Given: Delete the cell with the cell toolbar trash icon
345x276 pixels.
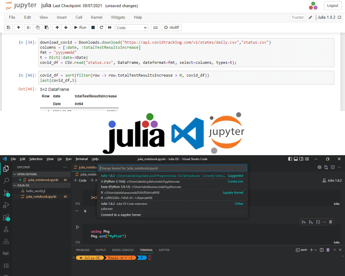Looking at the screenshot, I should 331,222.
